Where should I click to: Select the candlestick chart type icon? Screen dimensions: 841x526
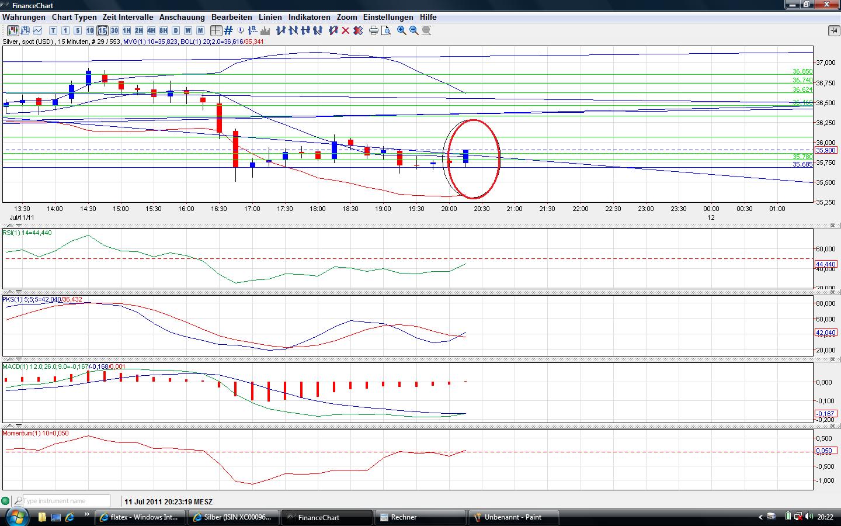pos(12,30)
